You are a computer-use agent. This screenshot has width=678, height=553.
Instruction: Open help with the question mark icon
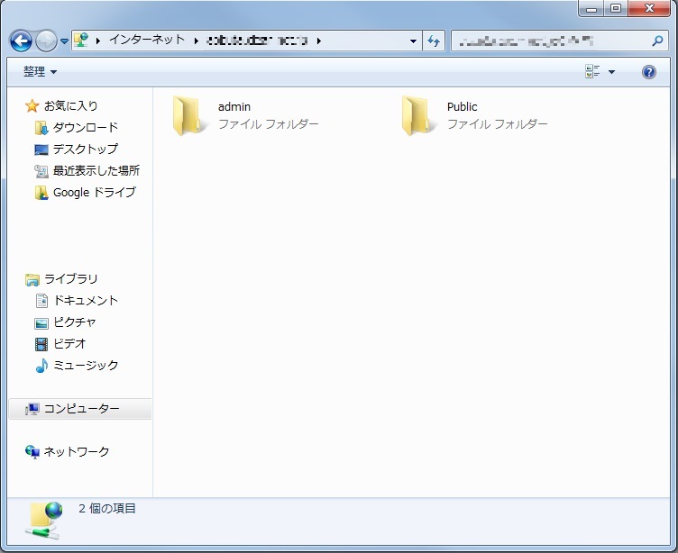648,72
